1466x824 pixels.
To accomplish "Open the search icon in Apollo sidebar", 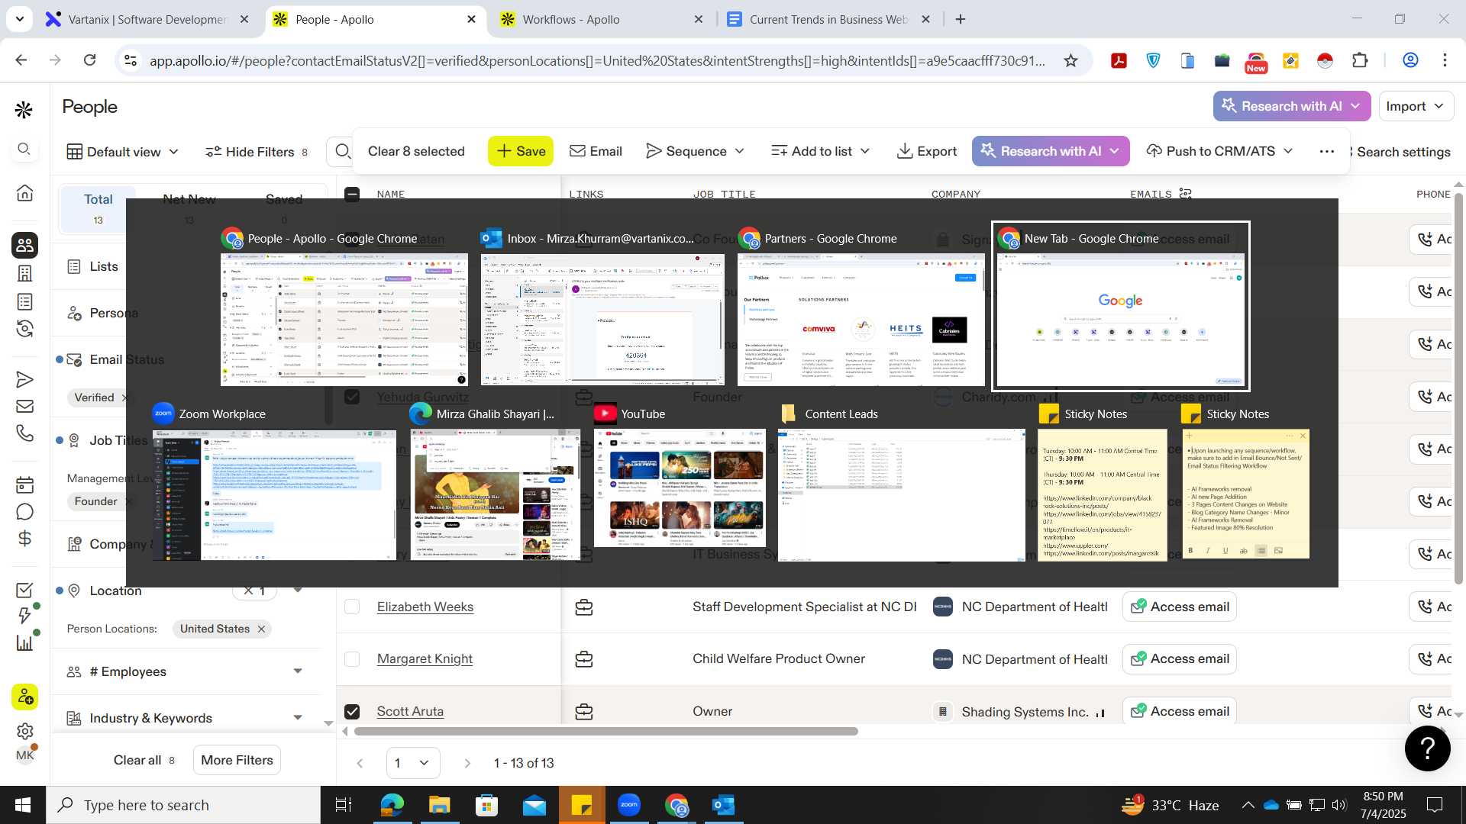I will [x=24, y=149].
